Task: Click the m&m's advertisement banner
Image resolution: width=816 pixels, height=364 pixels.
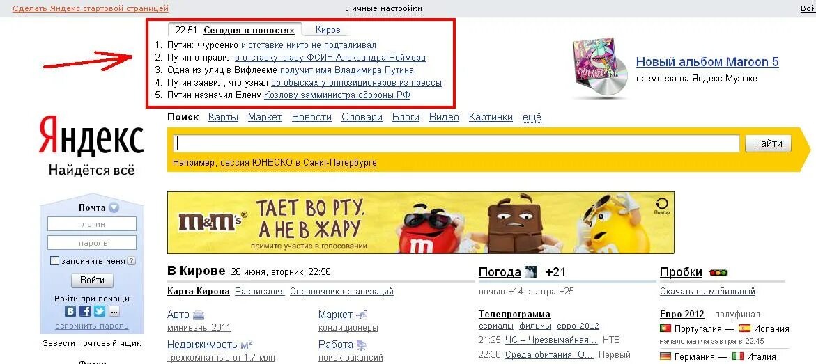Action: point(420,223)
